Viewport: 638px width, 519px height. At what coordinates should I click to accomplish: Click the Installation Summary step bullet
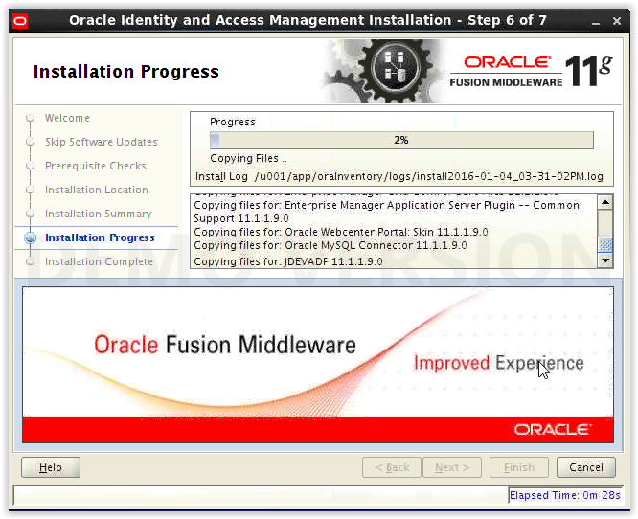30,214
